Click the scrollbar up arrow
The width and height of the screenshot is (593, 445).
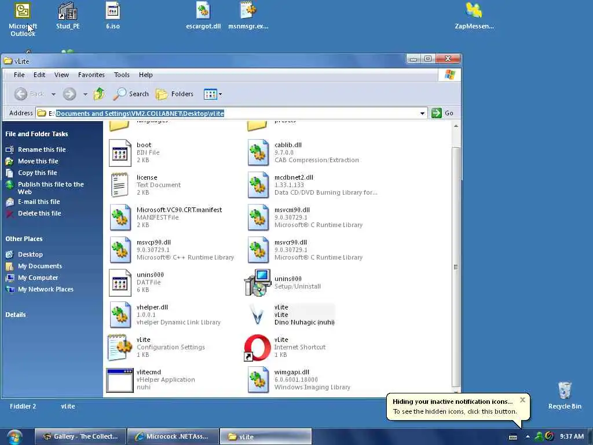pos(456,126)
